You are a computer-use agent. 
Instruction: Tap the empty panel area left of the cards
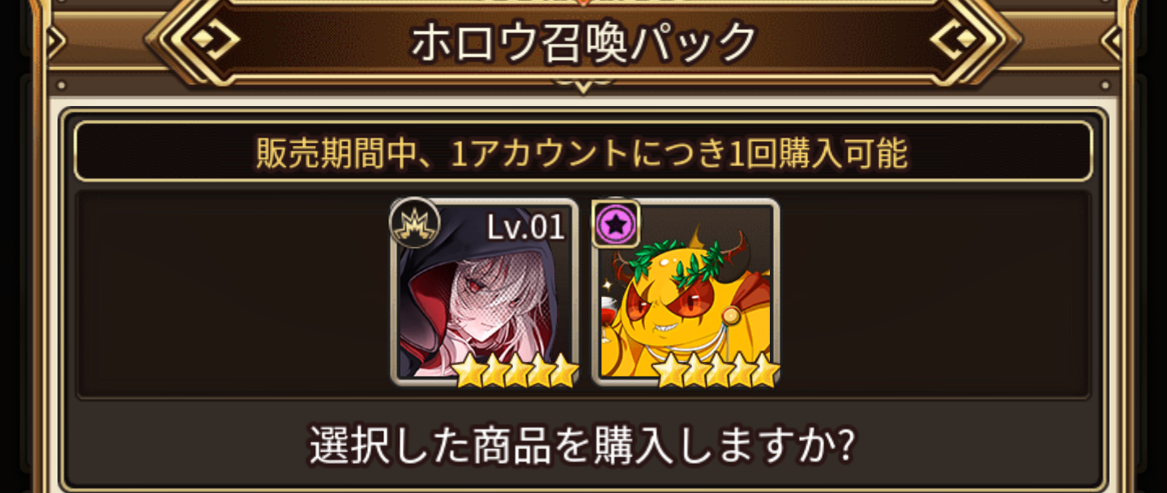tap(233, 293)
